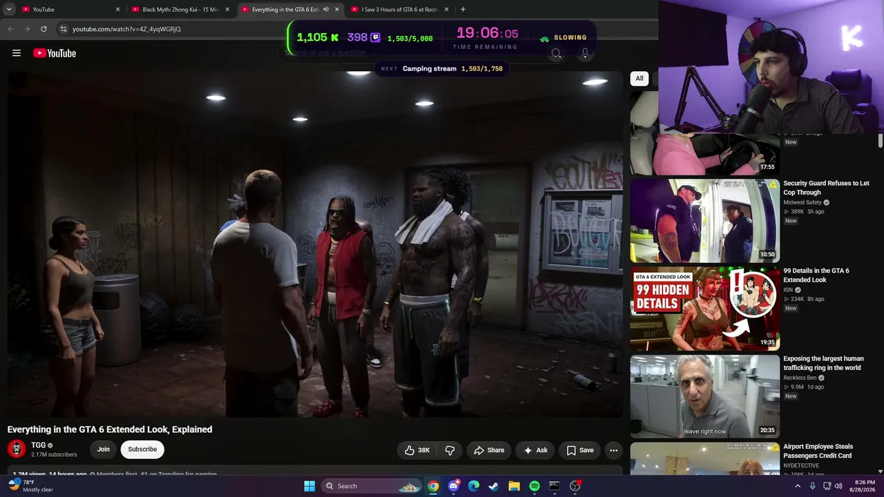Open Exposing the largest human trafficking ring title
Viewport: 884px width, 497px height.
point(823,363)
